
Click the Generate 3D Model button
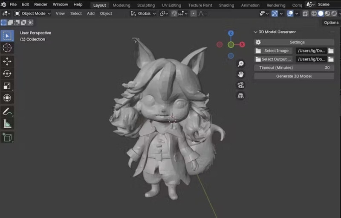294,76
